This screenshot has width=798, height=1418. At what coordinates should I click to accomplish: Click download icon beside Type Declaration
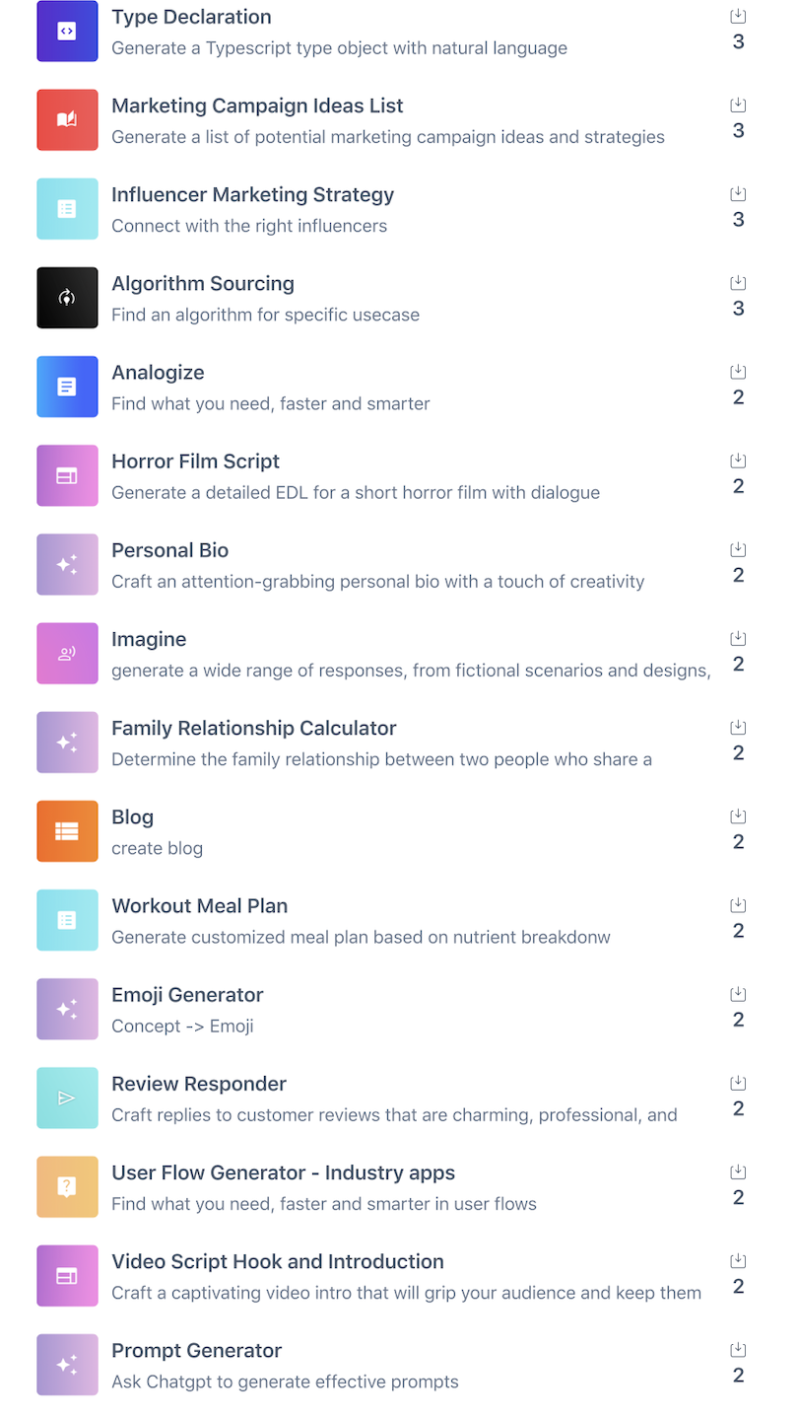738,17
